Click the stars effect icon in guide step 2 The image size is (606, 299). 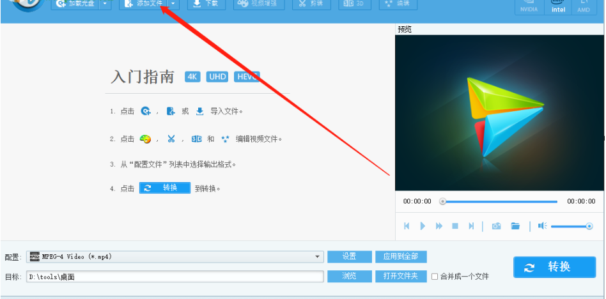[x=225, y=139]
